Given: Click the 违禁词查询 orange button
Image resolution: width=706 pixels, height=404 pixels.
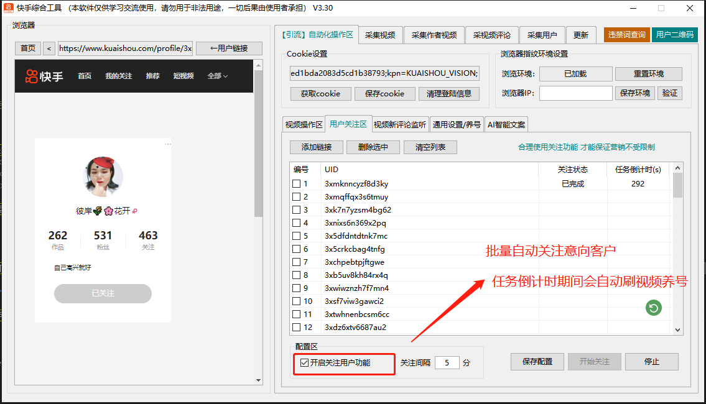Looking at the screenshot, I should point(626,35).
